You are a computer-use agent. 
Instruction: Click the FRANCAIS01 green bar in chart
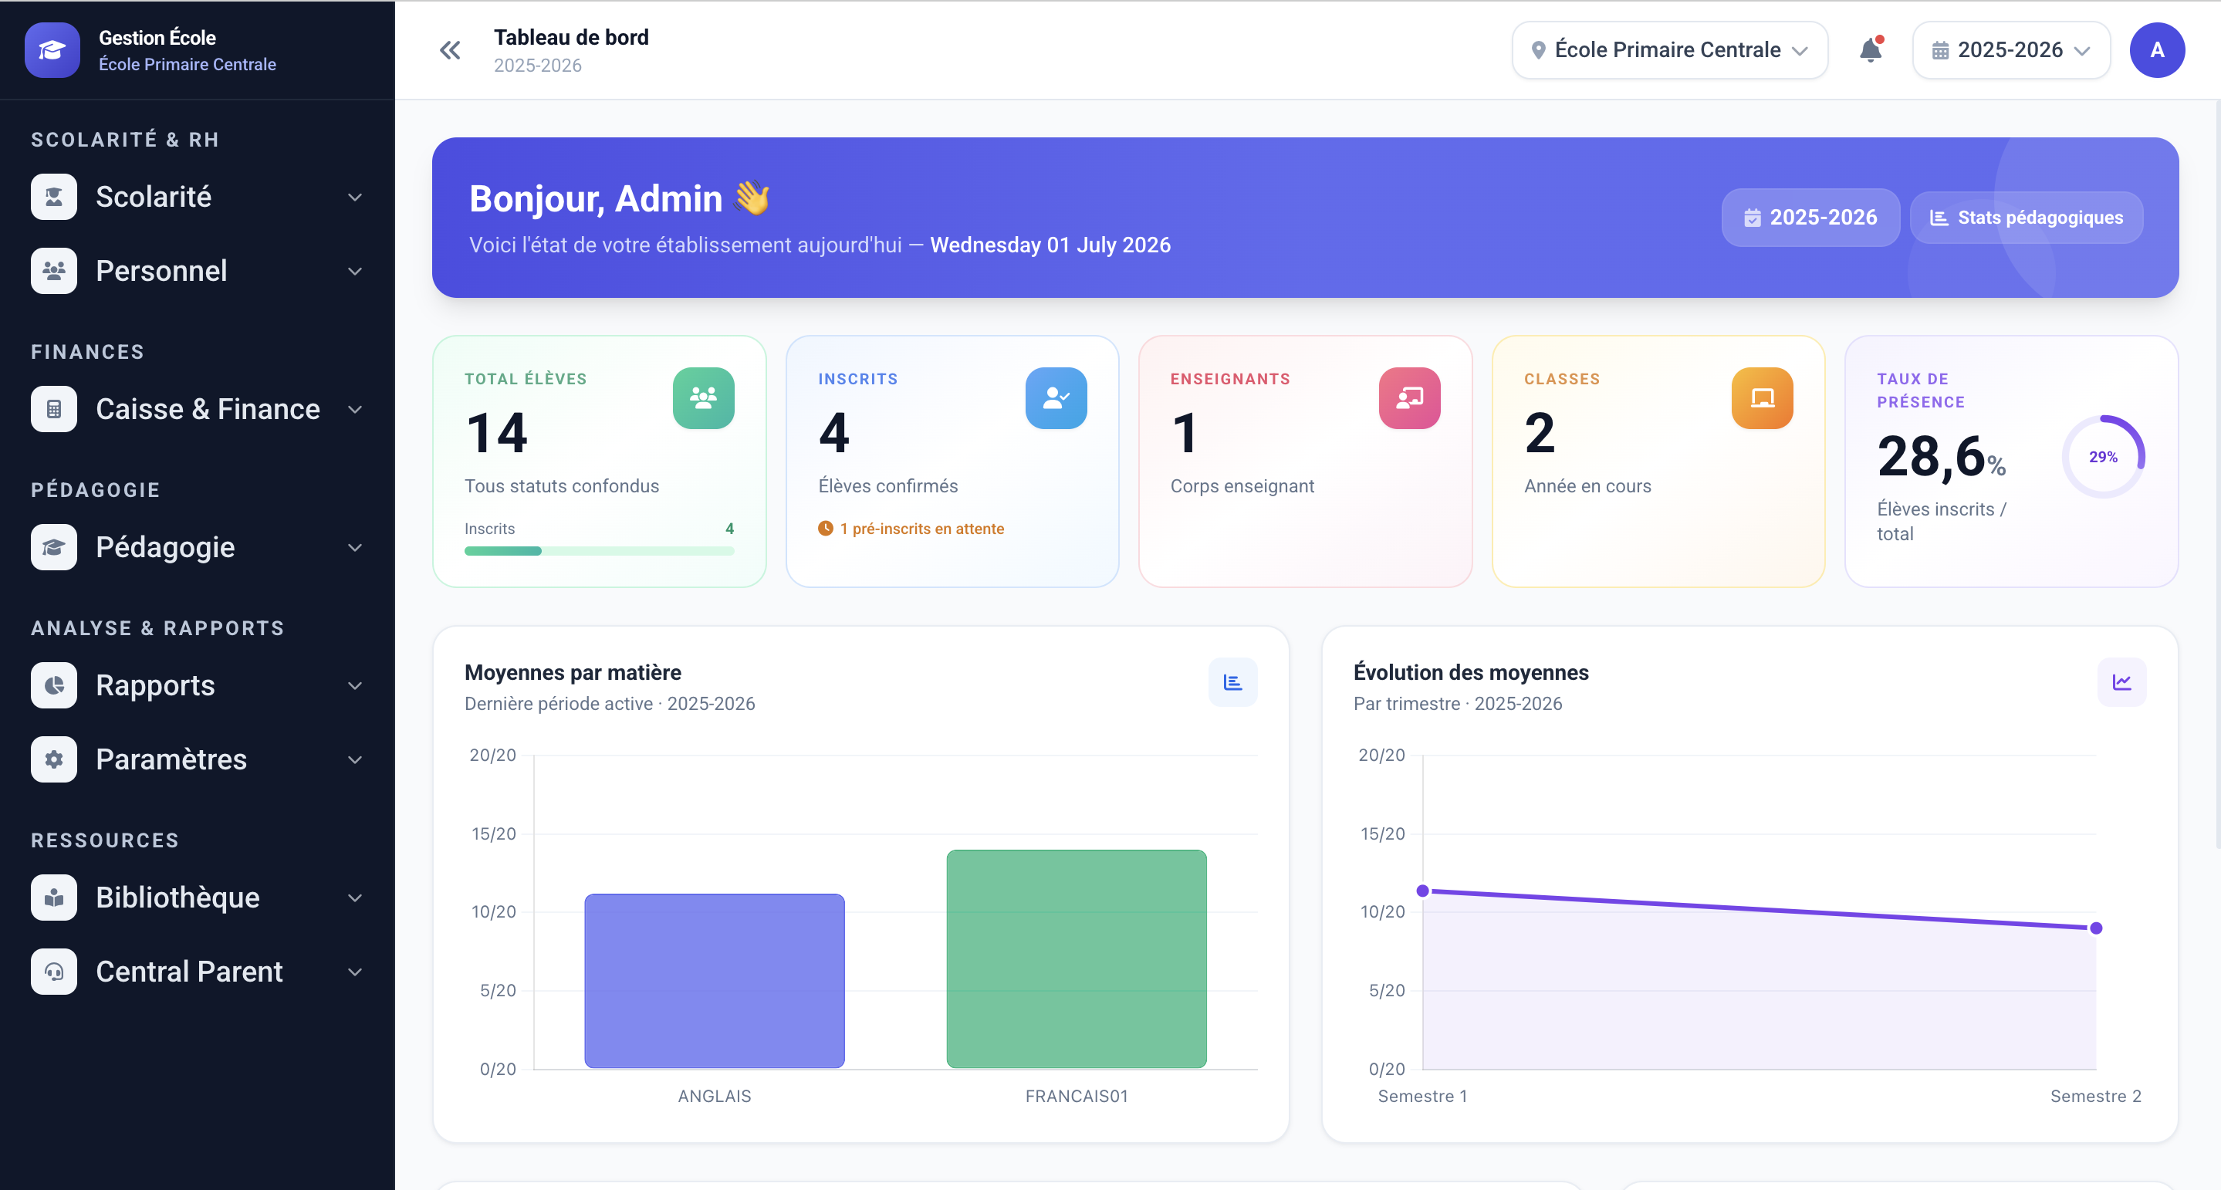click(x=1076, y=959)
